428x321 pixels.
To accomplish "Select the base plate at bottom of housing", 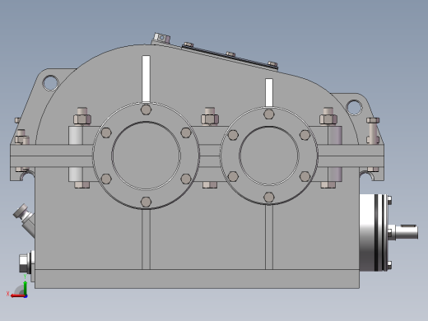I will [x=197, y=279].
